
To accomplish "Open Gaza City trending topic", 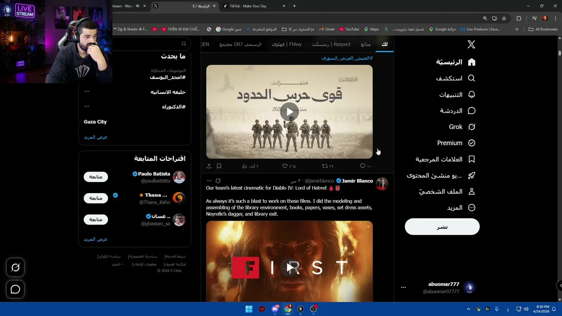I will [x=95, y=122].
